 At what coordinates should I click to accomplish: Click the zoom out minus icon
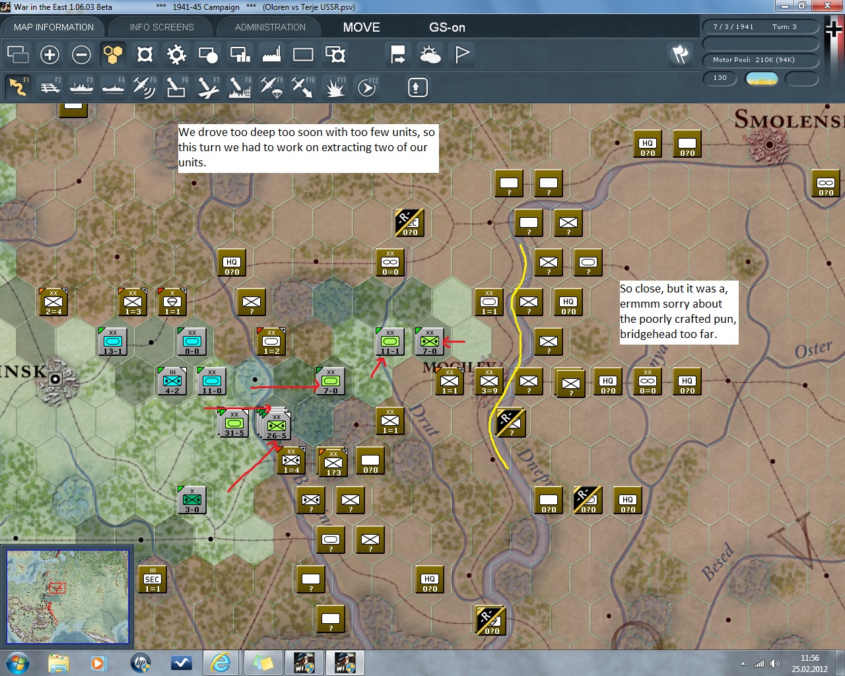[81, 54]
